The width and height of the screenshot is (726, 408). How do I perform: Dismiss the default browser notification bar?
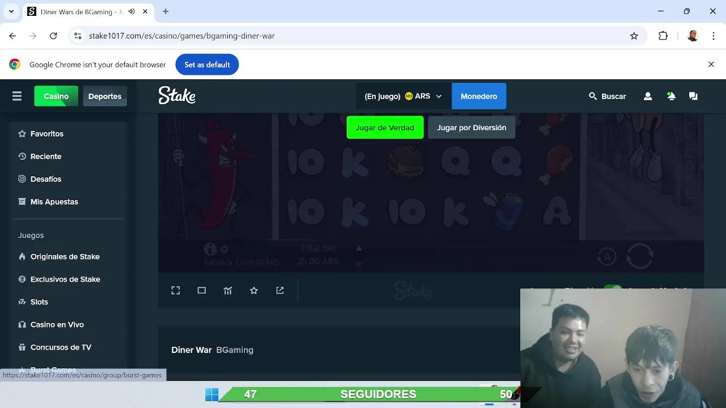pyautogui.click(x=711, y=65)
